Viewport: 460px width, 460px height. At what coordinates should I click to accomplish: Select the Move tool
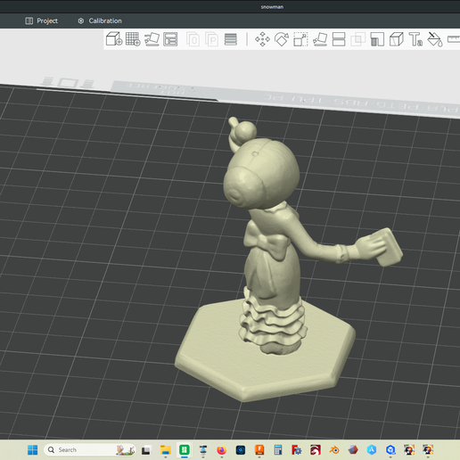[x=262, y=39]
